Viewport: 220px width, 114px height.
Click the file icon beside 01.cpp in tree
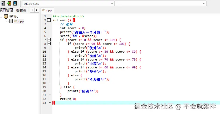11,21
